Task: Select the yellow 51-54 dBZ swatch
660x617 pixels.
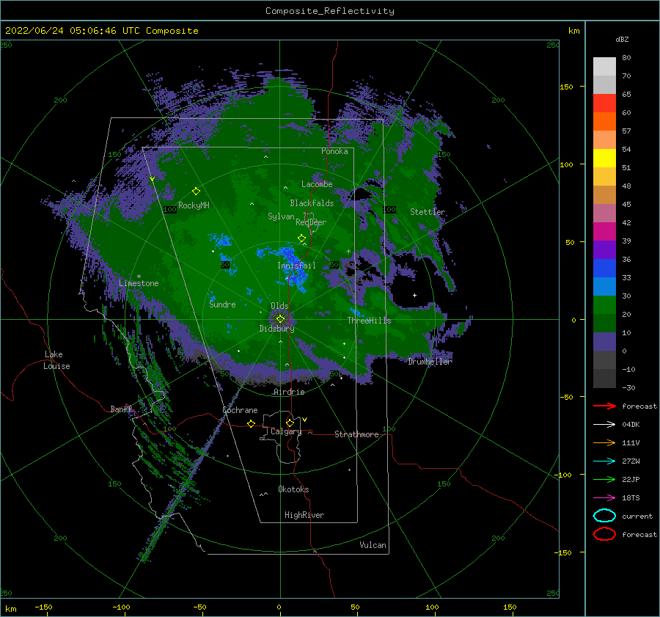Action: coord(604,158)
